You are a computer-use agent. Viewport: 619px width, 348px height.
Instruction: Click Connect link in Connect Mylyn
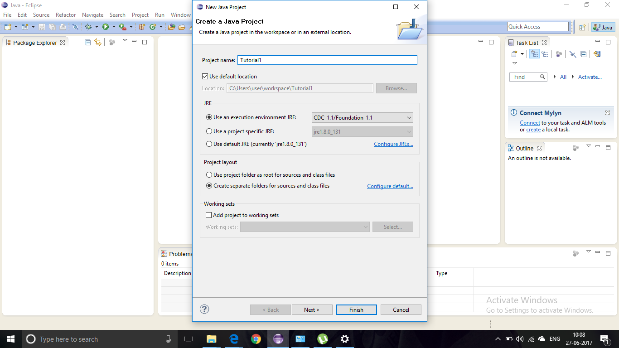pyautogui.click(x=530, y=123)
